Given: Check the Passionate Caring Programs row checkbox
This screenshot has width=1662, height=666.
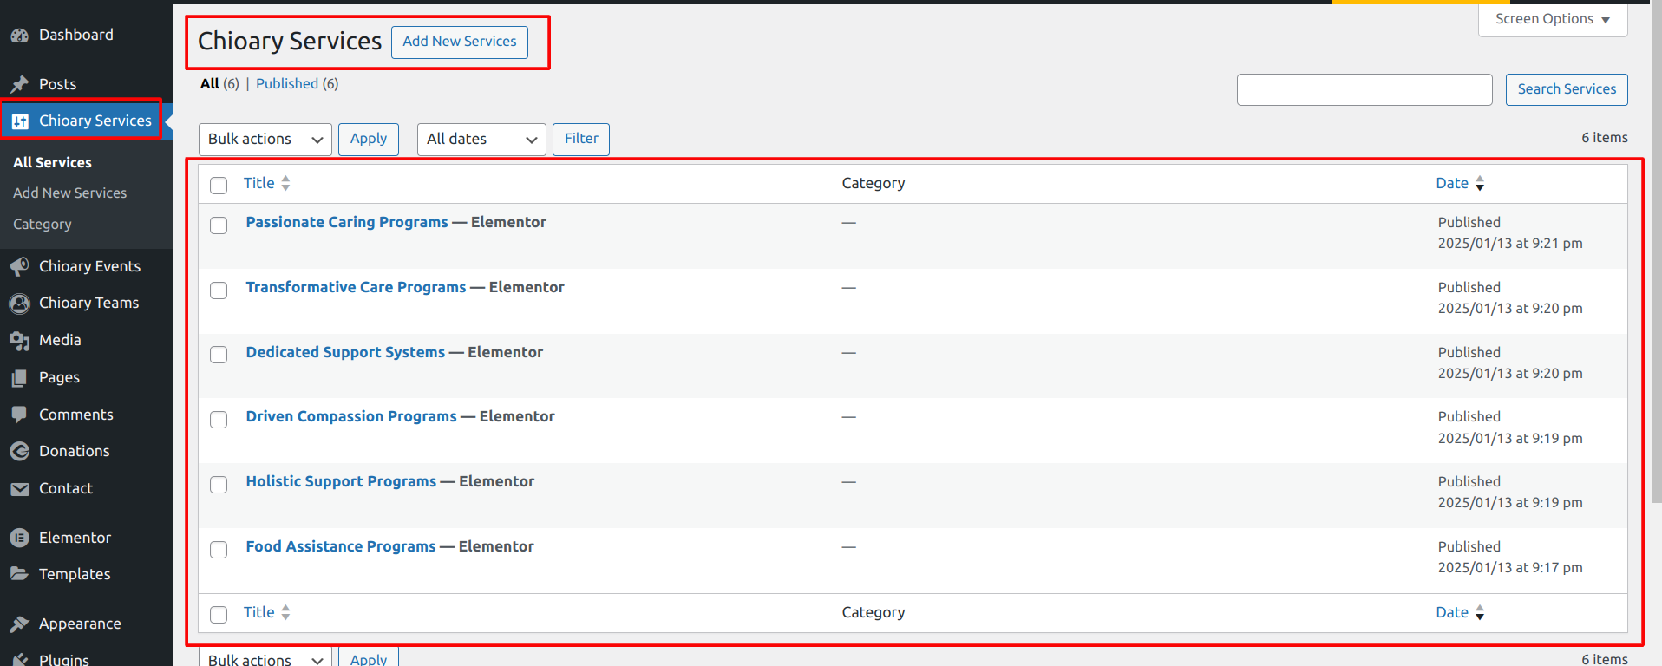Looking at the screenshot, I should (219, 225).
